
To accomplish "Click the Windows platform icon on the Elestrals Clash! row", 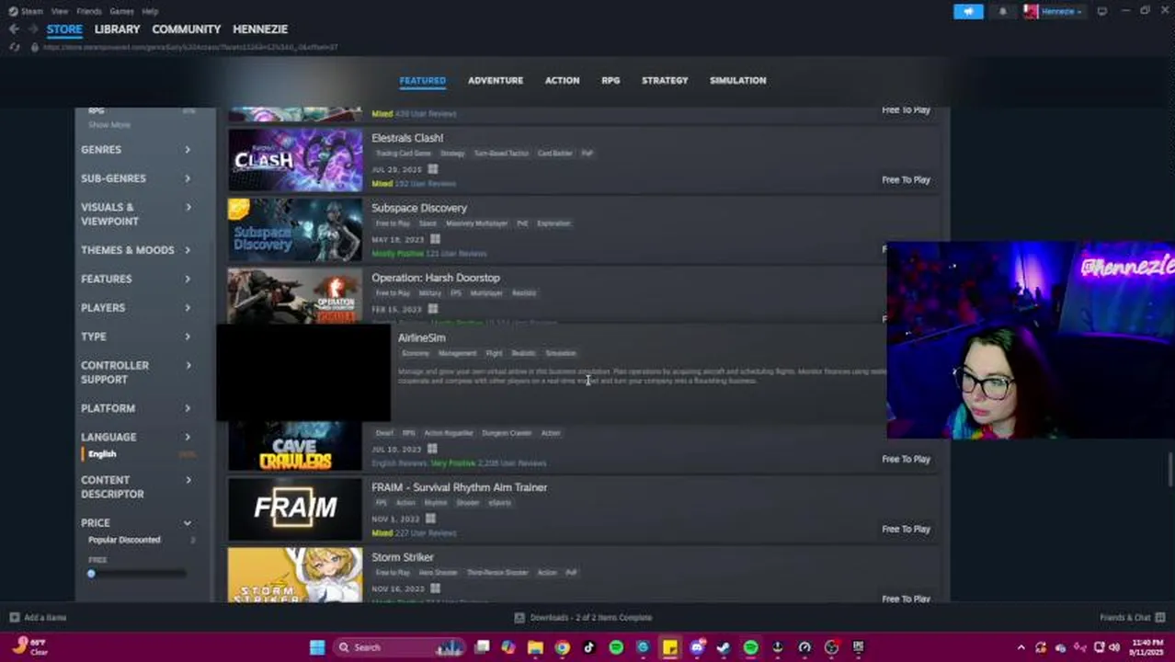I will click(x=432, y=169).
